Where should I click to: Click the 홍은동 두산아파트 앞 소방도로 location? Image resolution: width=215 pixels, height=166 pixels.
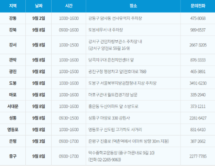pyautogui.click(x=113, y=106)
